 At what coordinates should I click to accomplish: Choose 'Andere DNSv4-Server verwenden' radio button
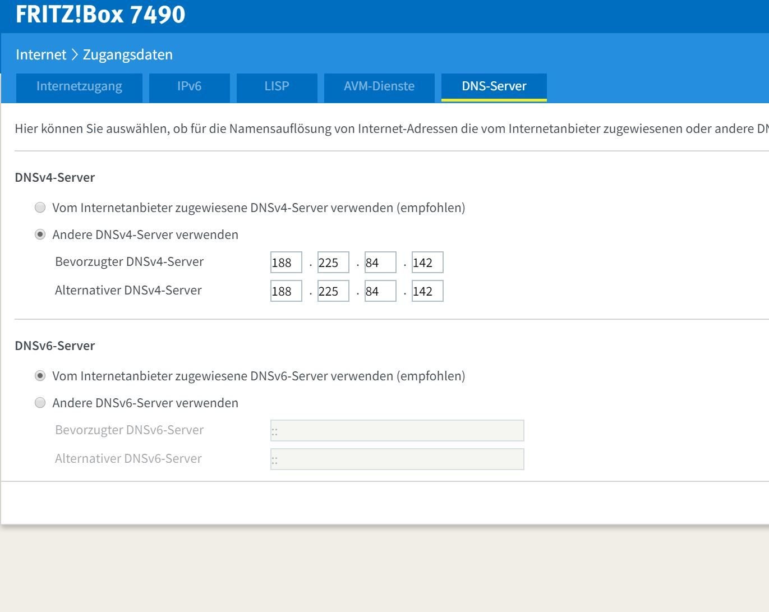(40, 234)
